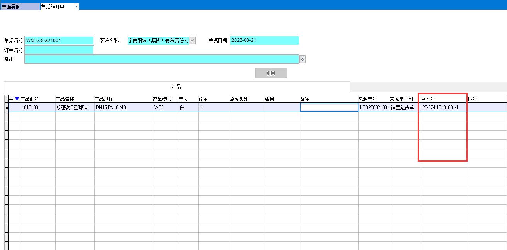Focus the empty 订单编号 field

pos(59,50)
